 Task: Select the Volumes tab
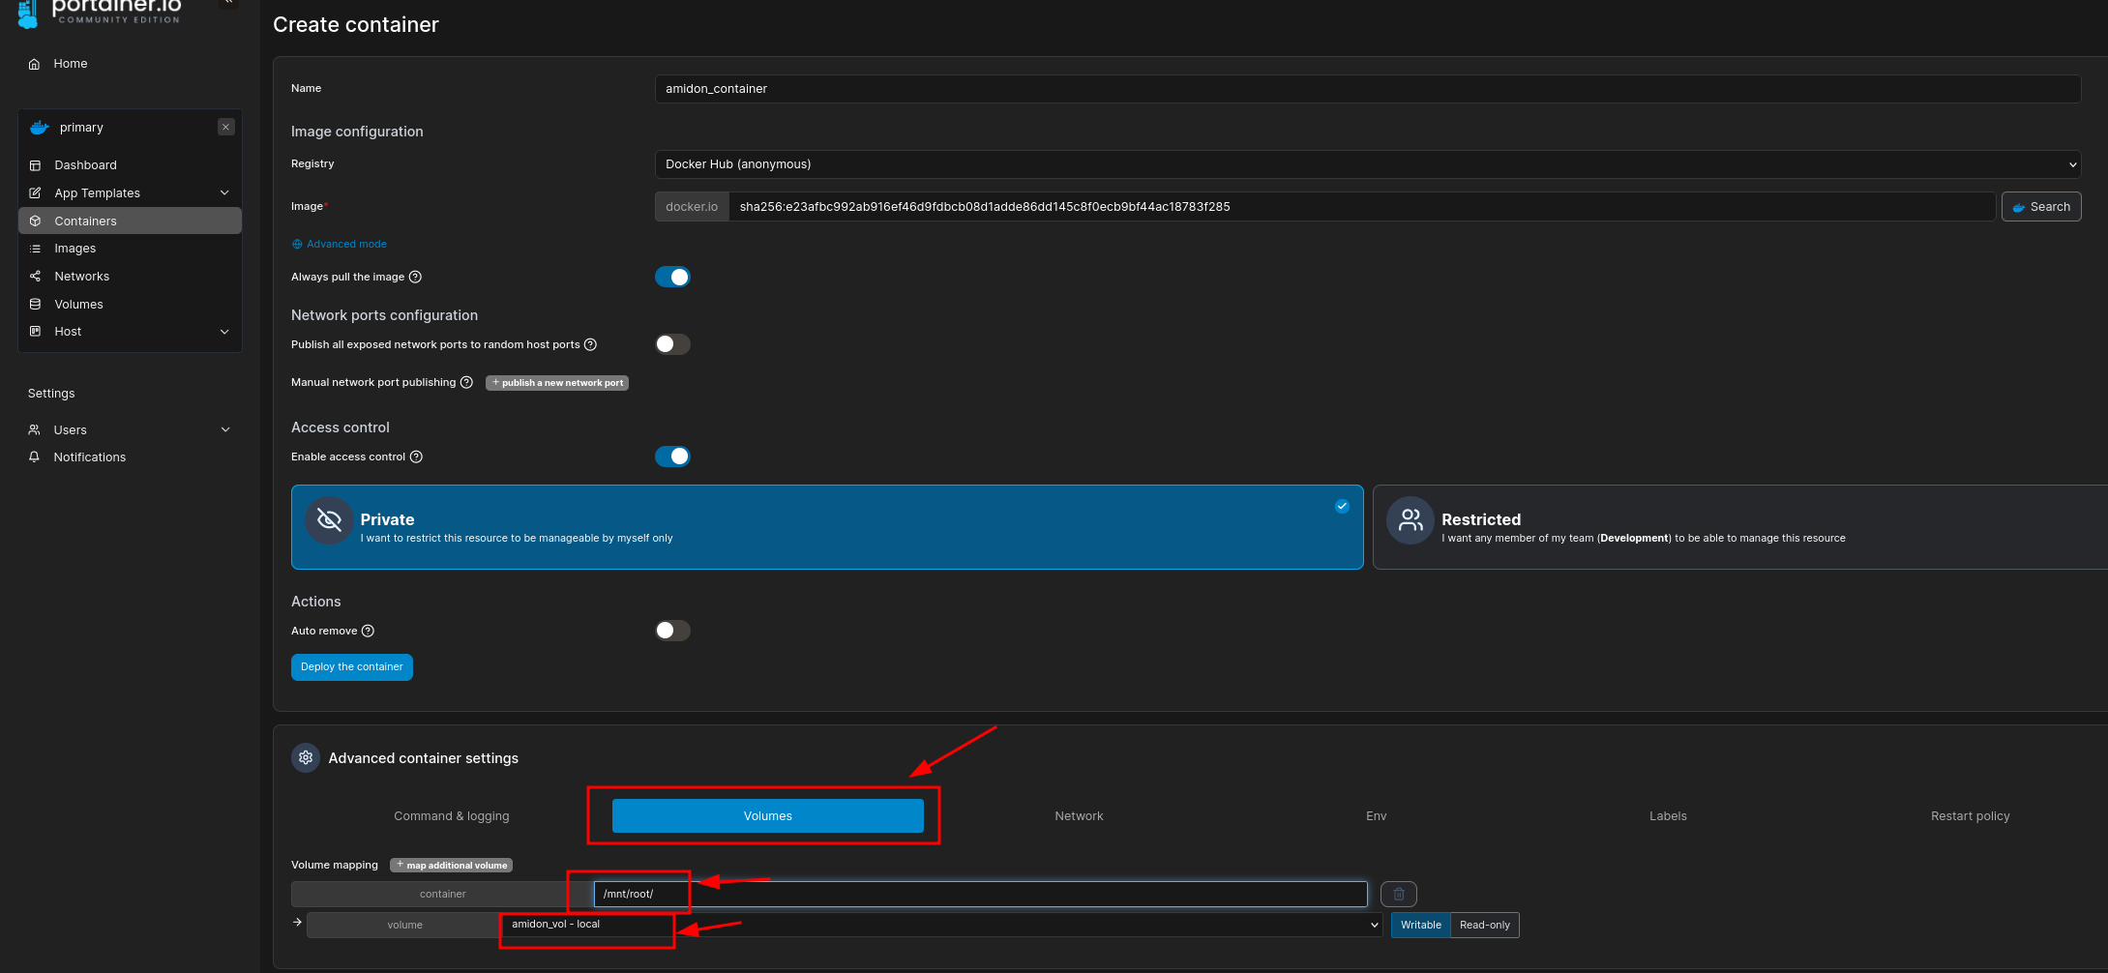(768, 816)
